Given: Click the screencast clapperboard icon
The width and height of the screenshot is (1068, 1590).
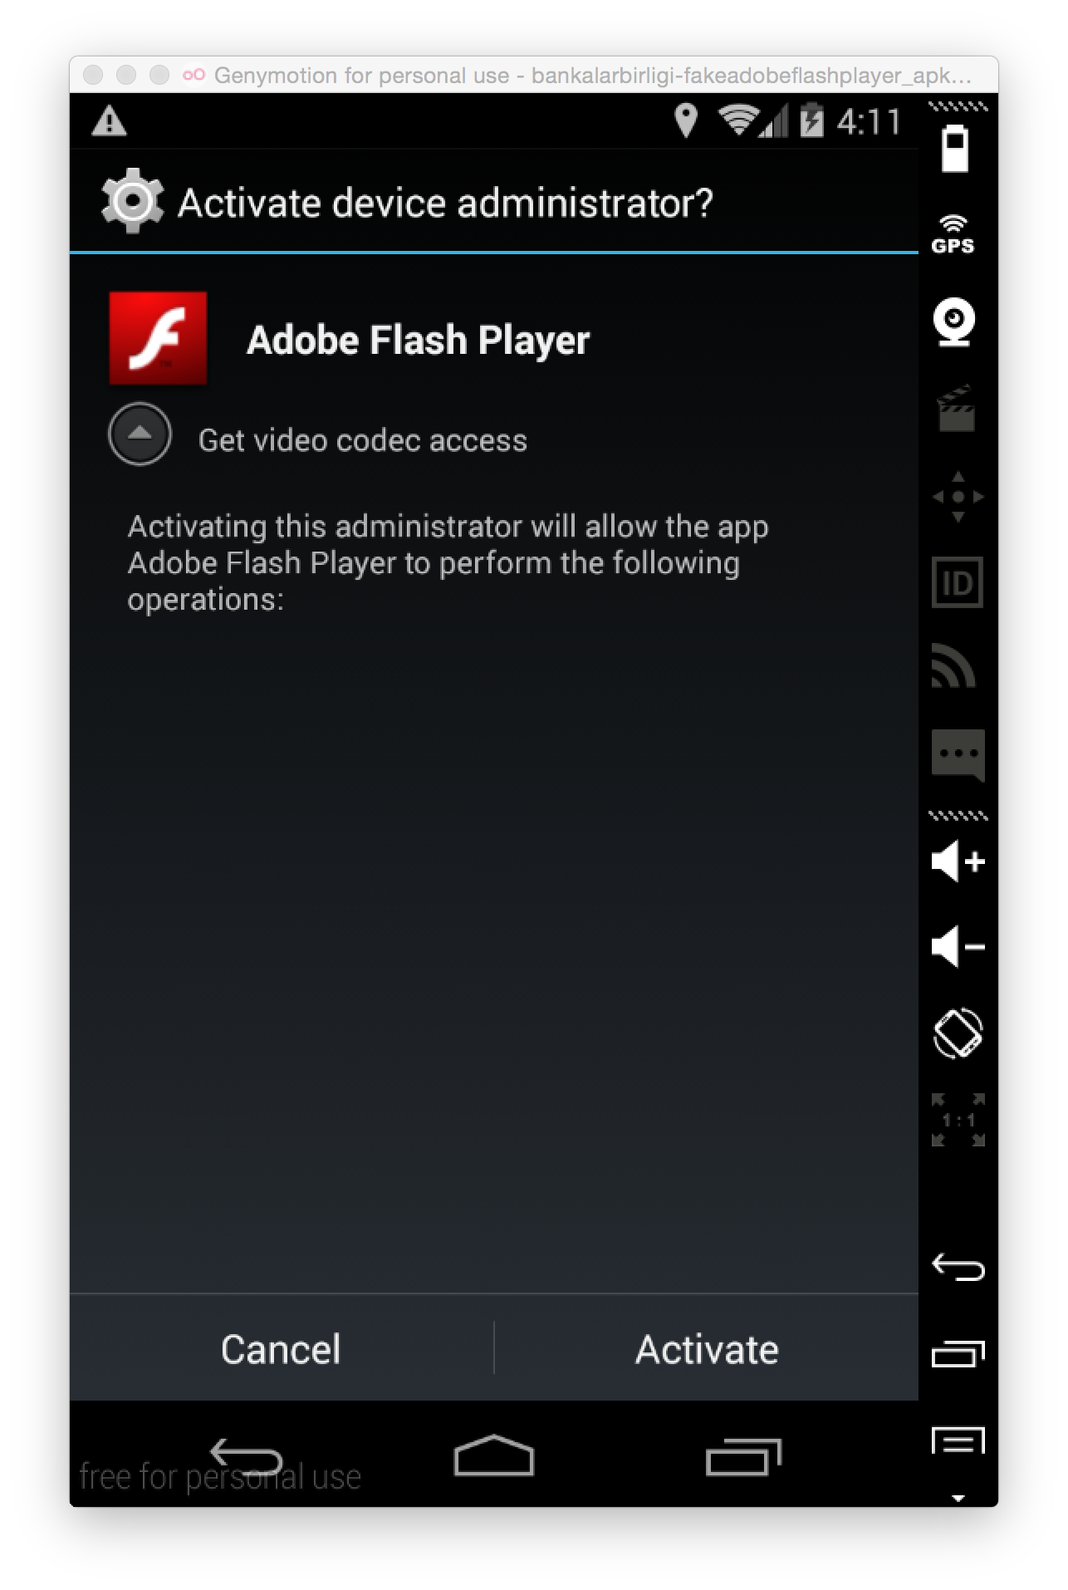Looking at the screenshot, I should pos(956,409).
